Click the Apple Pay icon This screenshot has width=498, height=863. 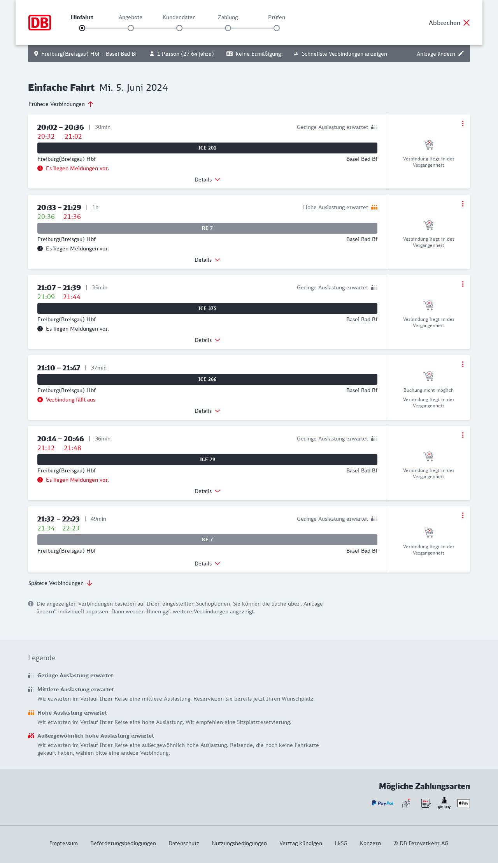coord(463,803)
